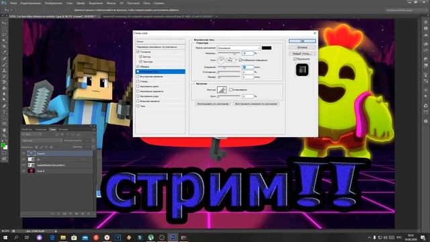Open the Фильтр menu
430x242 pixels.
[111, 3]
